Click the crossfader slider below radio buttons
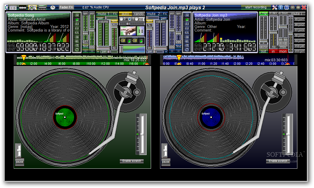The height and width of the screenshot is (188, 314). tap(132, 24)
